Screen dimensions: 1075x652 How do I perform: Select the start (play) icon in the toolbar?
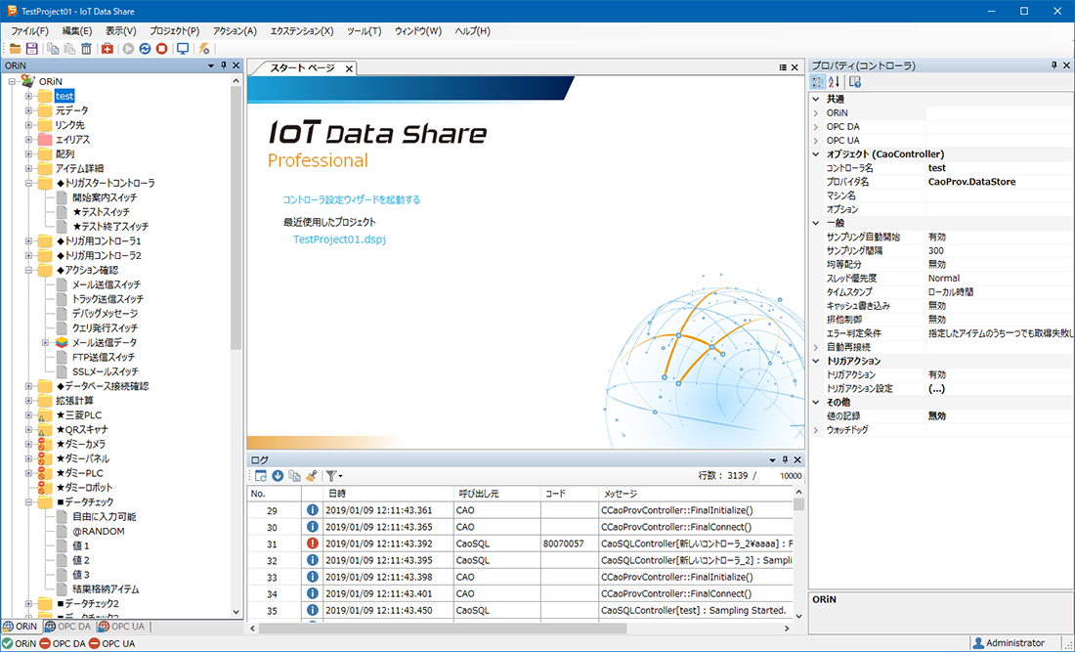tap(128, 49)
